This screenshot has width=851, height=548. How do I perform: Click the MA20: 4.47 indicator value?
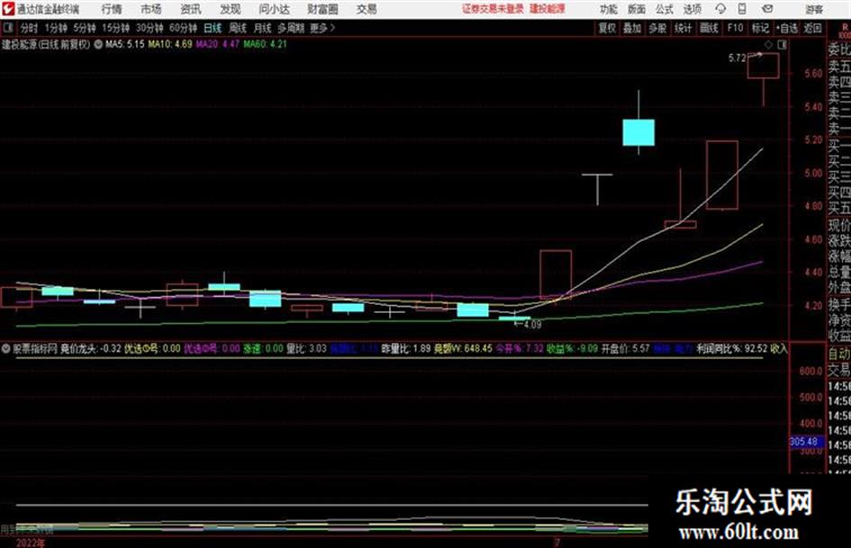tap(218, 44)
